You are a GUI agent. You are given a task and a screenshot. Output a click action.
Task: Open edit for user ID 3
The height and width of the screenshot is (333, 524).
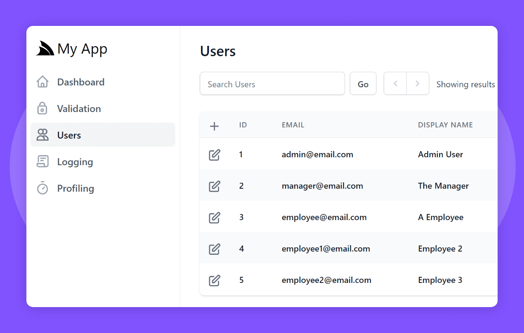click(x=214, y=217)
